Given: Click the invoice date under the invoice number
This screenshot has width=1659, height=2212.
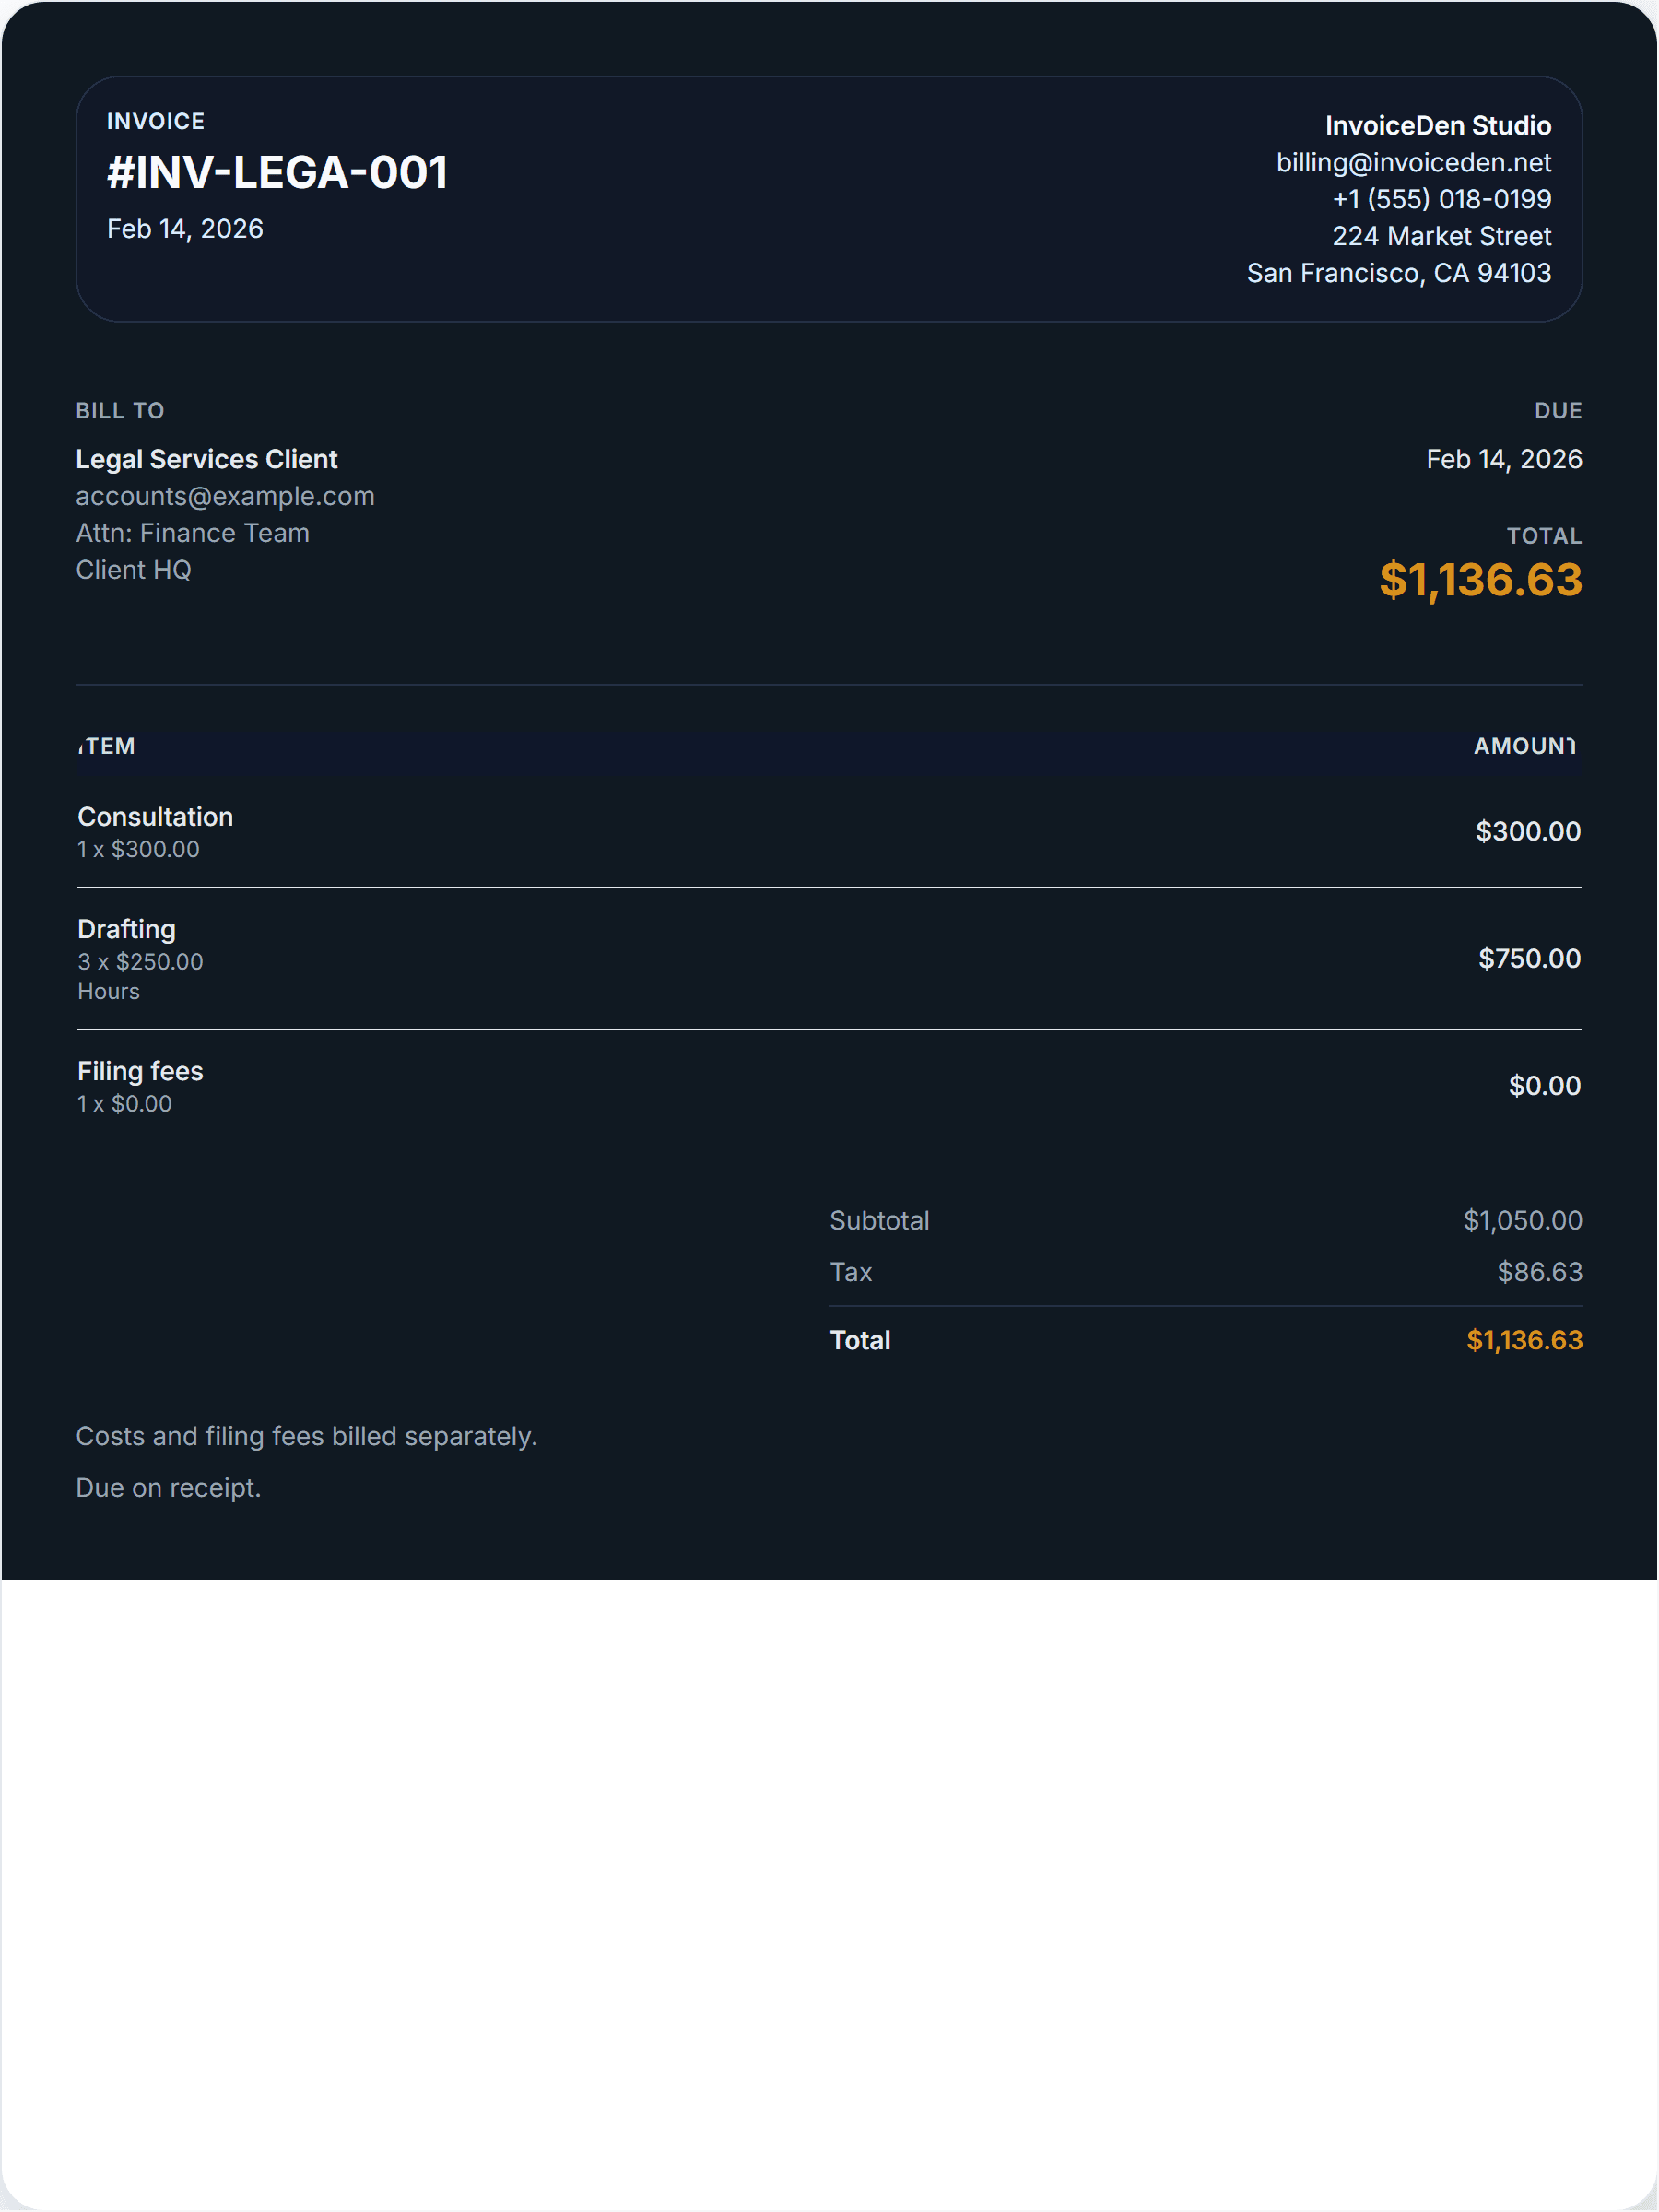Looking at the screenshot, I should (x=185, y=229).
